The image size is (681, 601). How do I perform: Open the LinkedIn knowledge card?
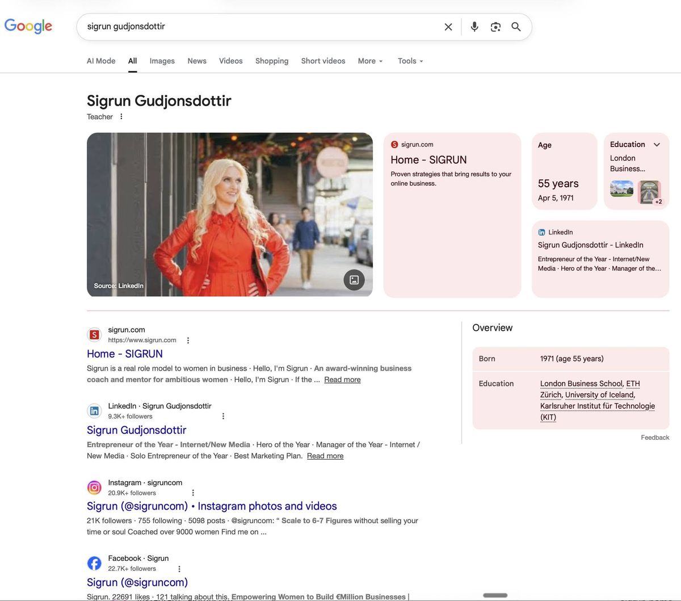(600, 259)
